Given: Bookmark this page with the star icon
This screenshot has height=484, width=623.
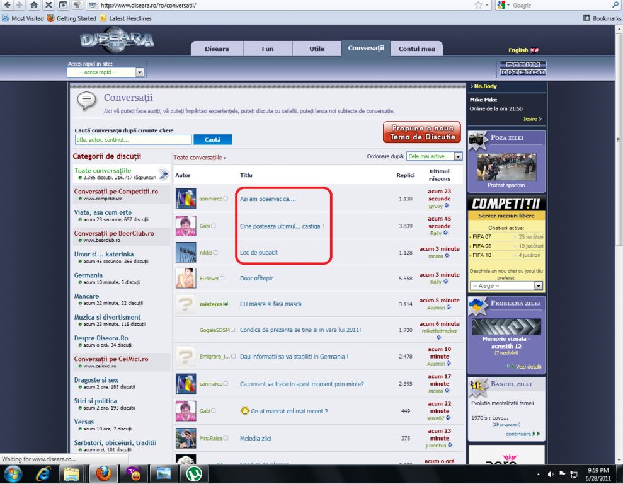Looking at the screenshot, I should point(478,5).
